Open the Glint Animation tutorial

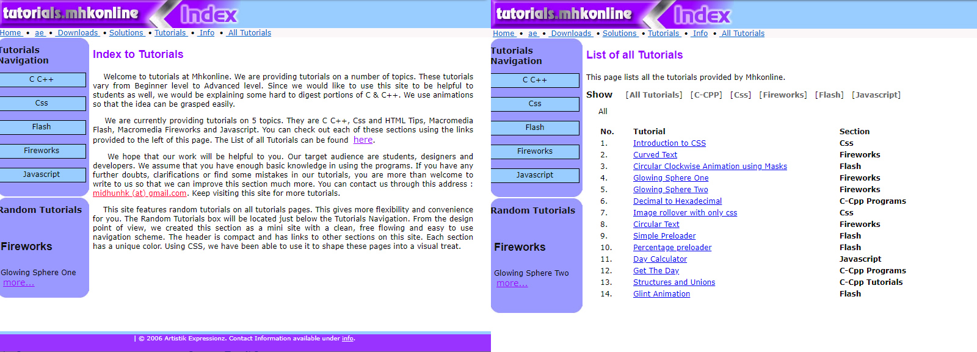(661, 294)
